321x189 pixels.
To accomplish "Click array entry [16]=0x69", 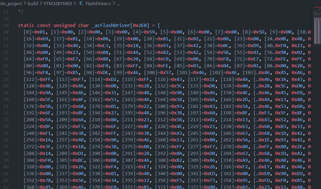I will point(36,39).
